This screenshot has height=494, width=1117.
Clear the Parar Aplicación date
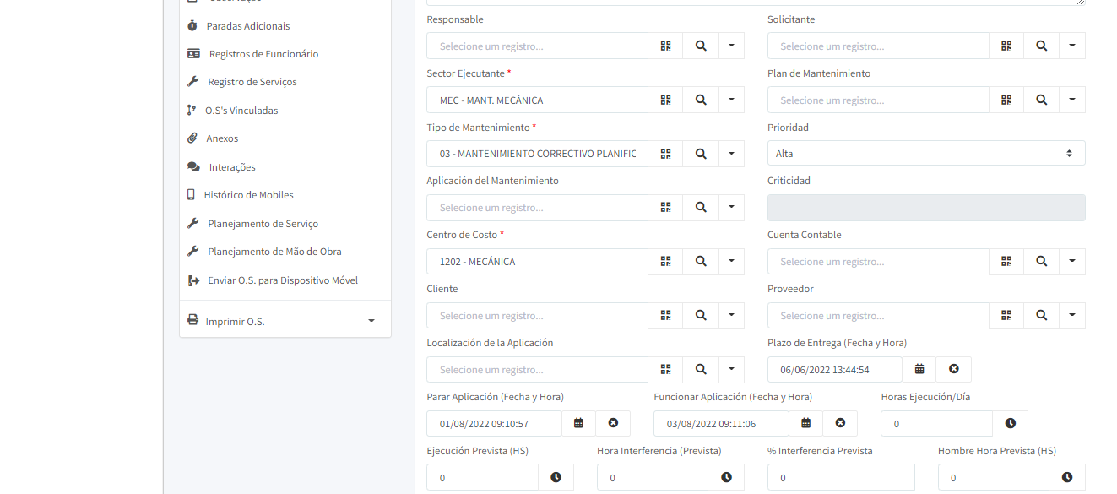point(613,423)
